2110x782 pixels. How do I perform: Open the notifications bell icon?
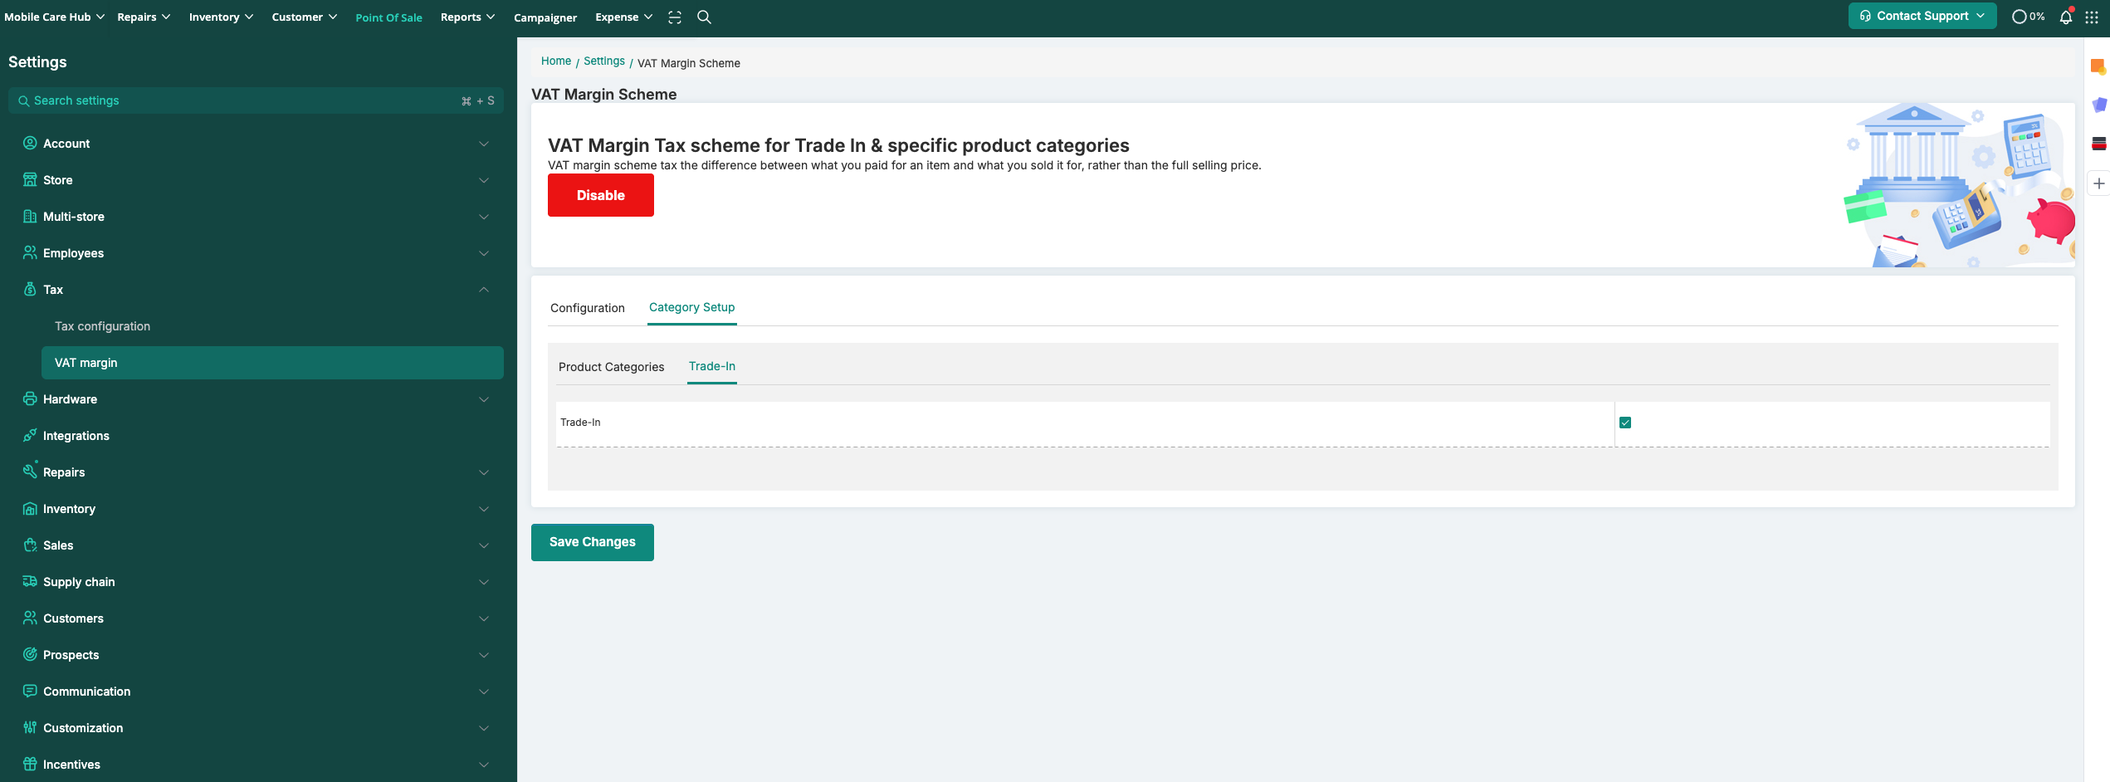pos(2065,17)
